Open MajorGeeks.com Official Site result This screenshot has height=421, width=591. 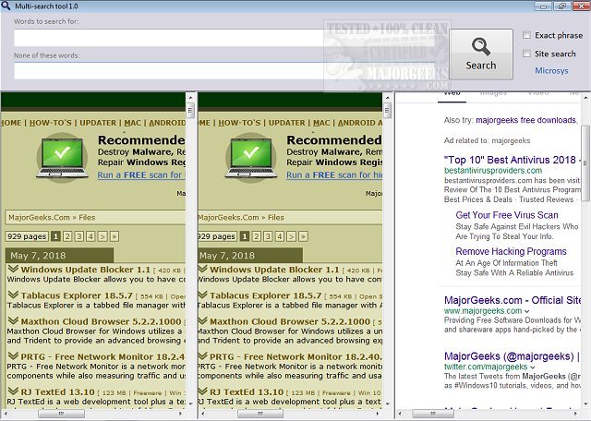(513, 300)
